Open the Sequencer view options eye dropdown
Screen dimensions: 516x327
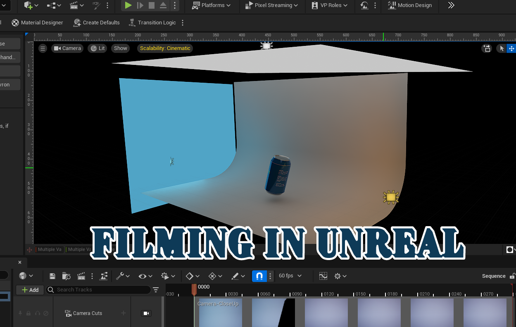(145, 276)
